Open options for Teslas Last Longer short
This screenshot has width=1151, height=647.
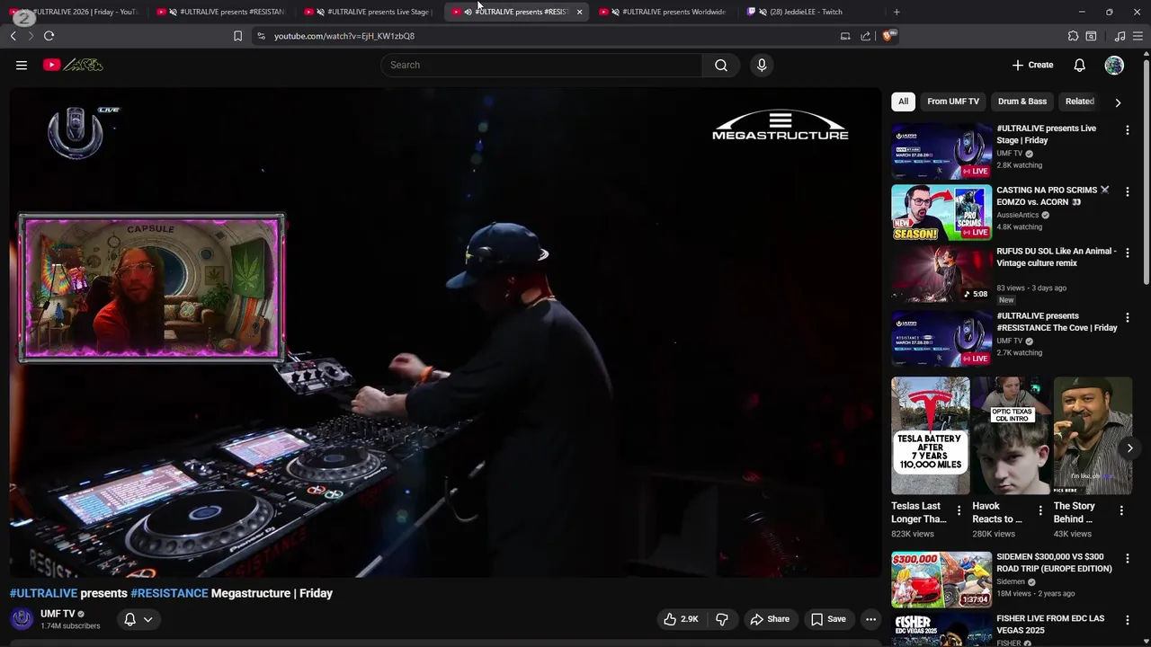(959, 510)
